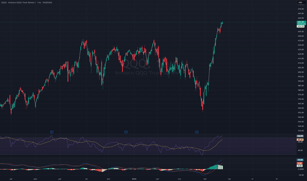Click the 600.00 price axis tick

tap(301, 72)
